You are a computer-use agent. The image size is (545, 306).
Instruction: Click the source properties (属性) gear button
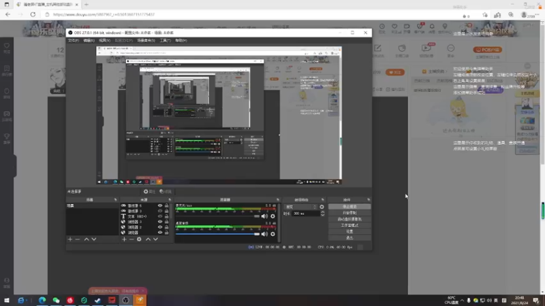pyautogui.click(x=149, y=192)
